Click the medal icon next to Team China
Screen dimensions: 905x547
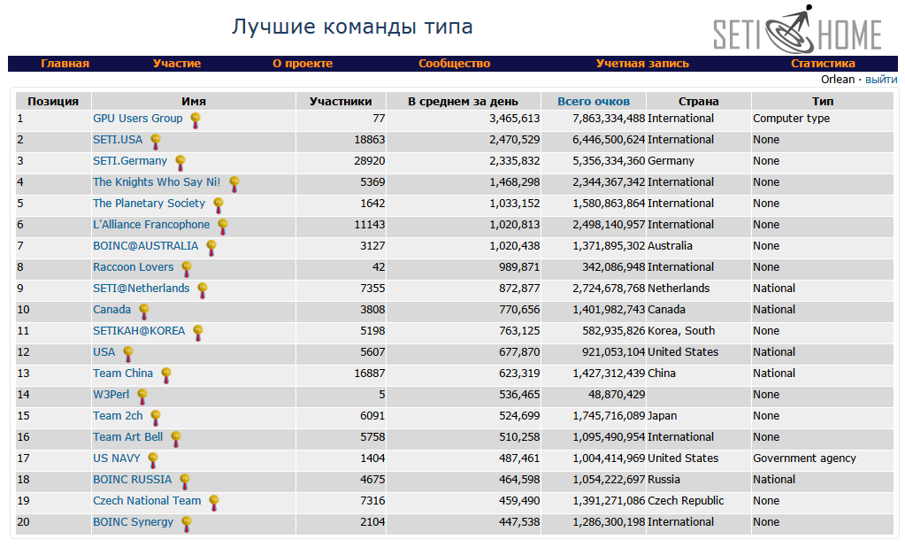click(x=166, y=375)
